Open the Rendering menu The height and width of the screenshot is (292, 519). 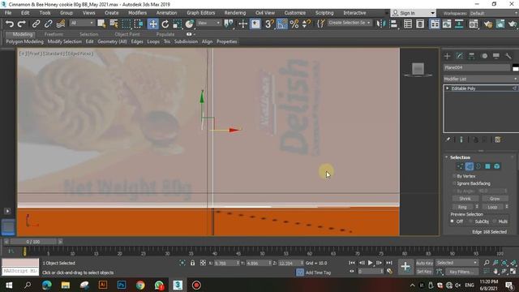[x=235, y=13]
